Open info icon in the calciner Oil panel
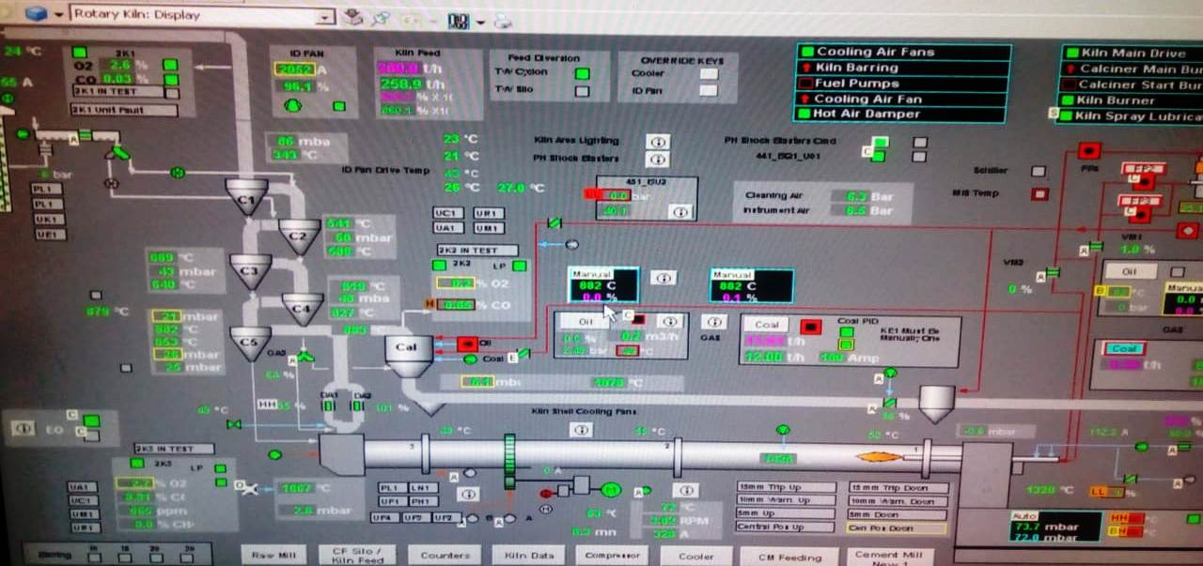The width and height of the screenshot is (1203, 566). pos(668,322)
